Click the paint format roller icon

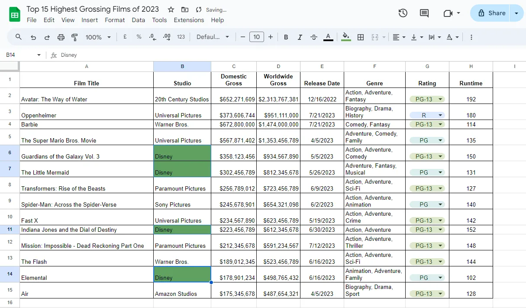(74, 37)
